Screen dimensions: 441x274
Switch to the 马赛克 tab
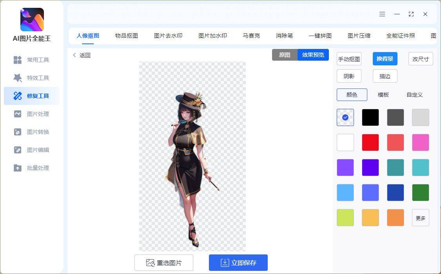pos(251,36)
